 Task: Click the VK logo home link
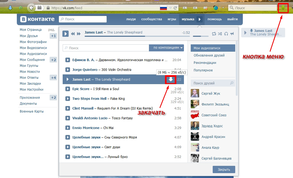point(37,19)
